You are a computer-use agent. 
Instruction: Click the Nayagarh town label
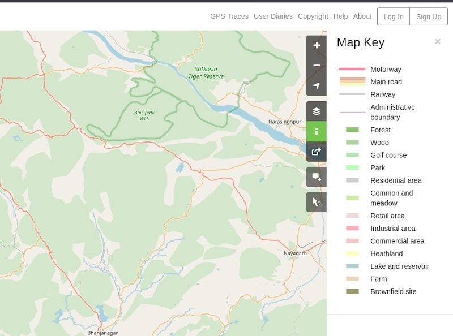(x=295, y=253)
